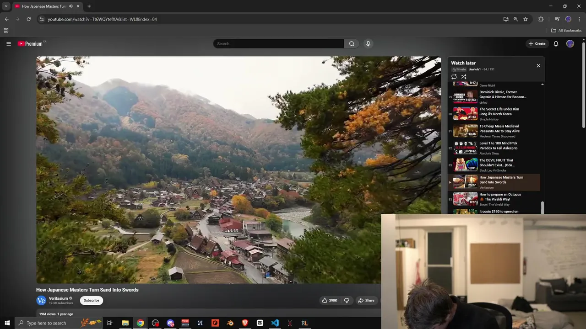This screenshot has height=329, width=586.
Task: Reload the page
Action: coord(28,19)
